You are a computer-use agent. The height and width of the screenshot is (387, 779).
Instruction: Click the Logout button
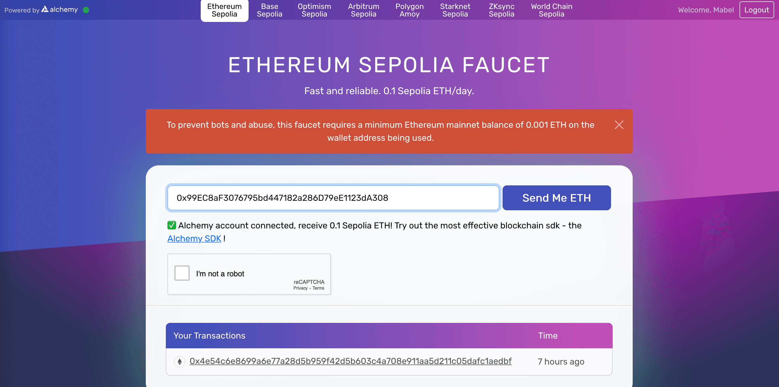[x=756, y=10]
